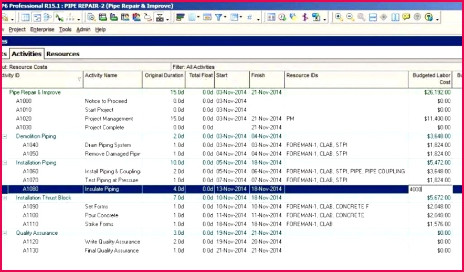
Task: Open the Filter funnel icon
Action: (x=219, y=17)
